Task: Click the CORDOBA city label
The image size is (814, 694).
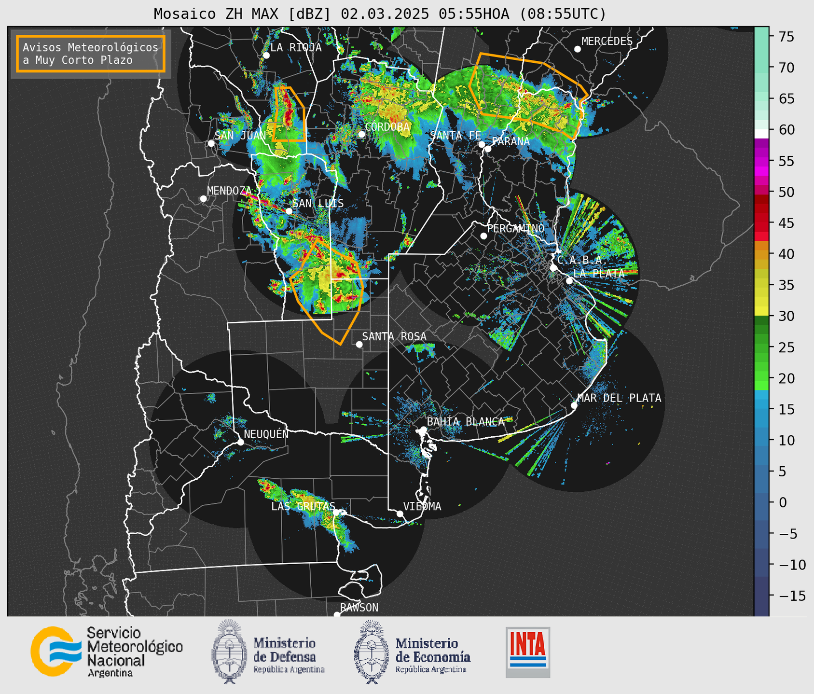Action: [x=387, y=126]
